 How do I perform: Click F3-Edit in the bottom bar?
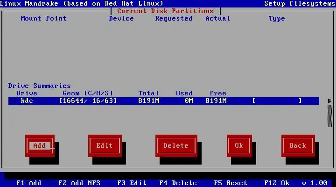click(132, 183)
